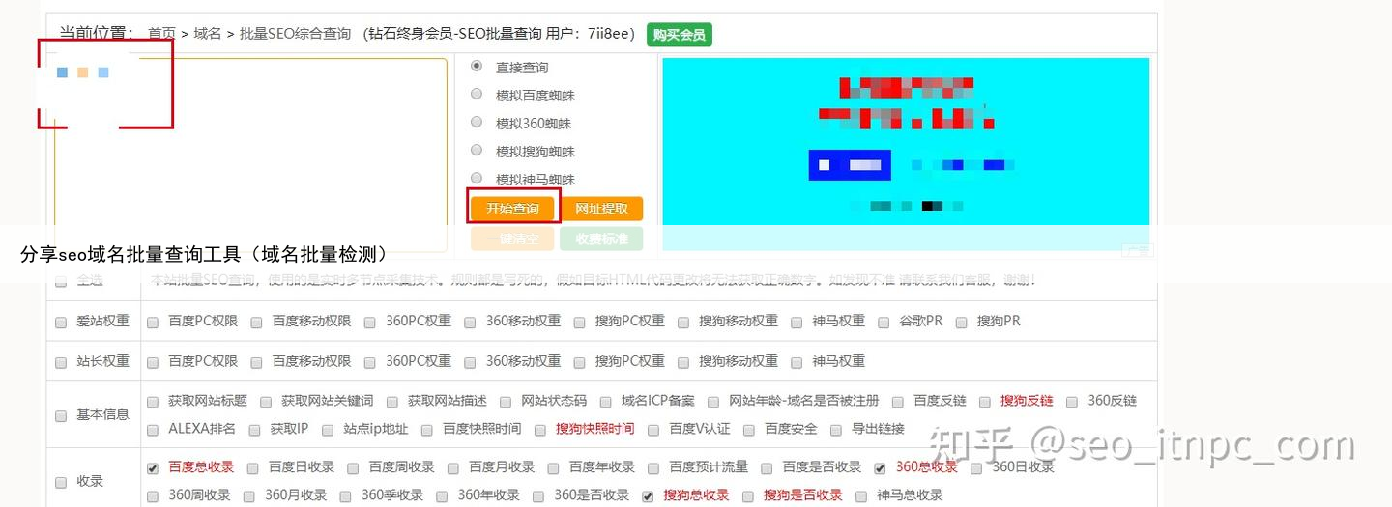
Task: Check the 获取网站标题 option
Action: (x=153, y=402)
